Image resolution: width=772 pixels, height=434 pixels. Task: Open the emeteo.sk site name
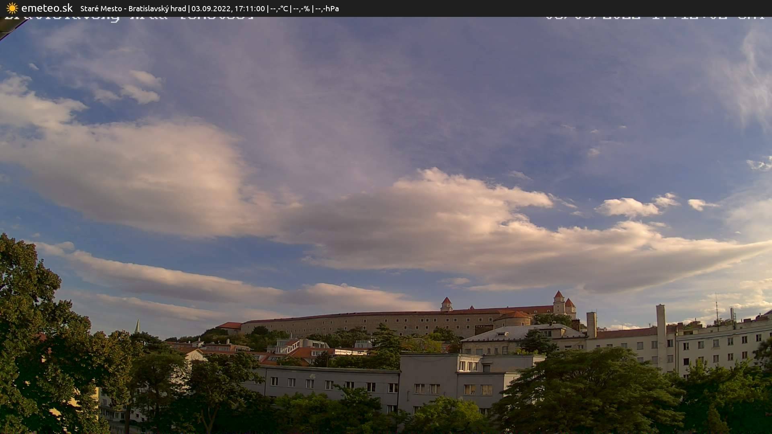tap(47, 8)
